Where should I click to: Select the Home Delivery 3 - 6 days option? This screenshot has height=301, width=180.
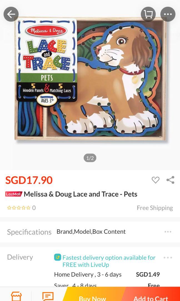pyautogui.click(x=107, y=275)
